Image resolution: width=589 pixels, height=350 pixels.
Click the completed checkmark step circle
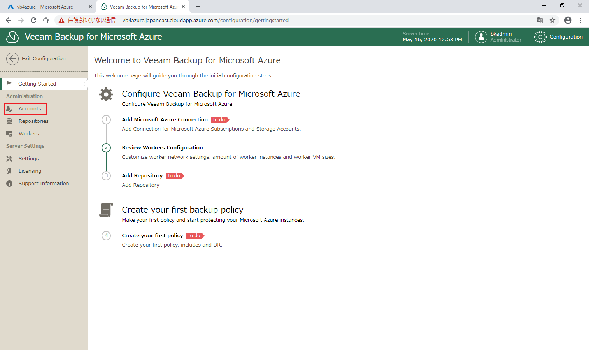click(x=106, y=148)
